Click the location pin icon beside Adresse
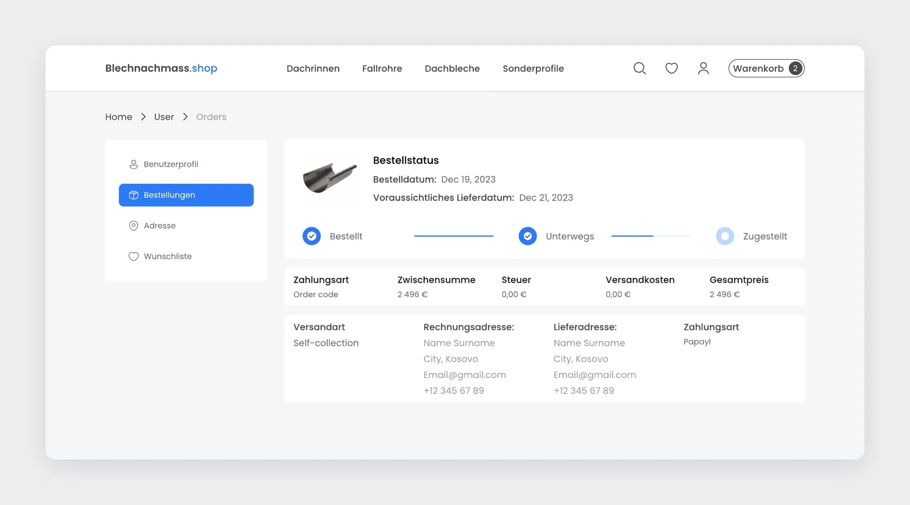 (x=134, y=226)
